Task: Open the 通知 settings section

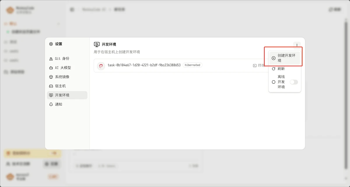Action: 67,104
